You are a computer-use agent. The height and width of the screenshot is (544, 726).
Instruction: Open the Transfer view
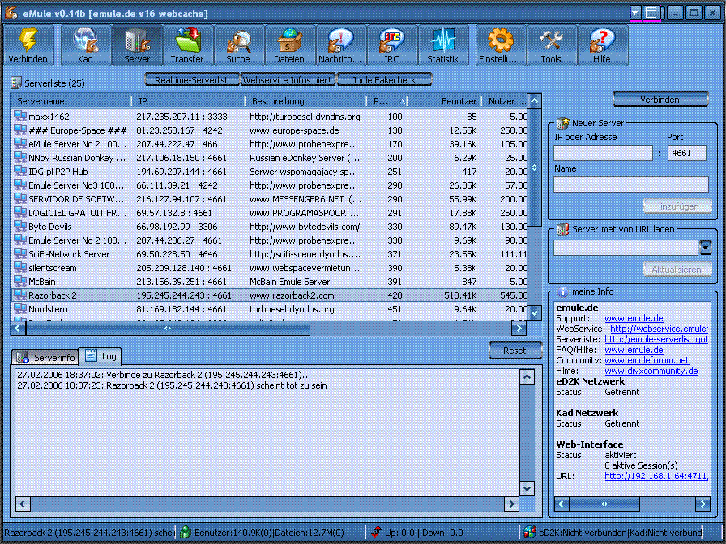click(187, 45)
